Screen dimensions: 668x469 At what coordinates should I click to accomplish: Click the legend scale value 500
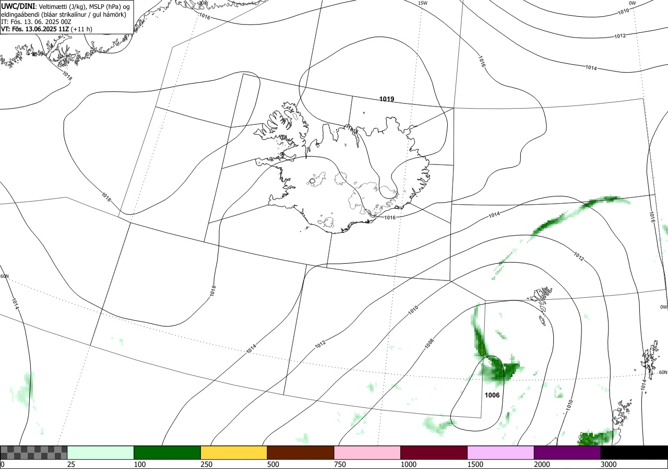coord(273,464)
